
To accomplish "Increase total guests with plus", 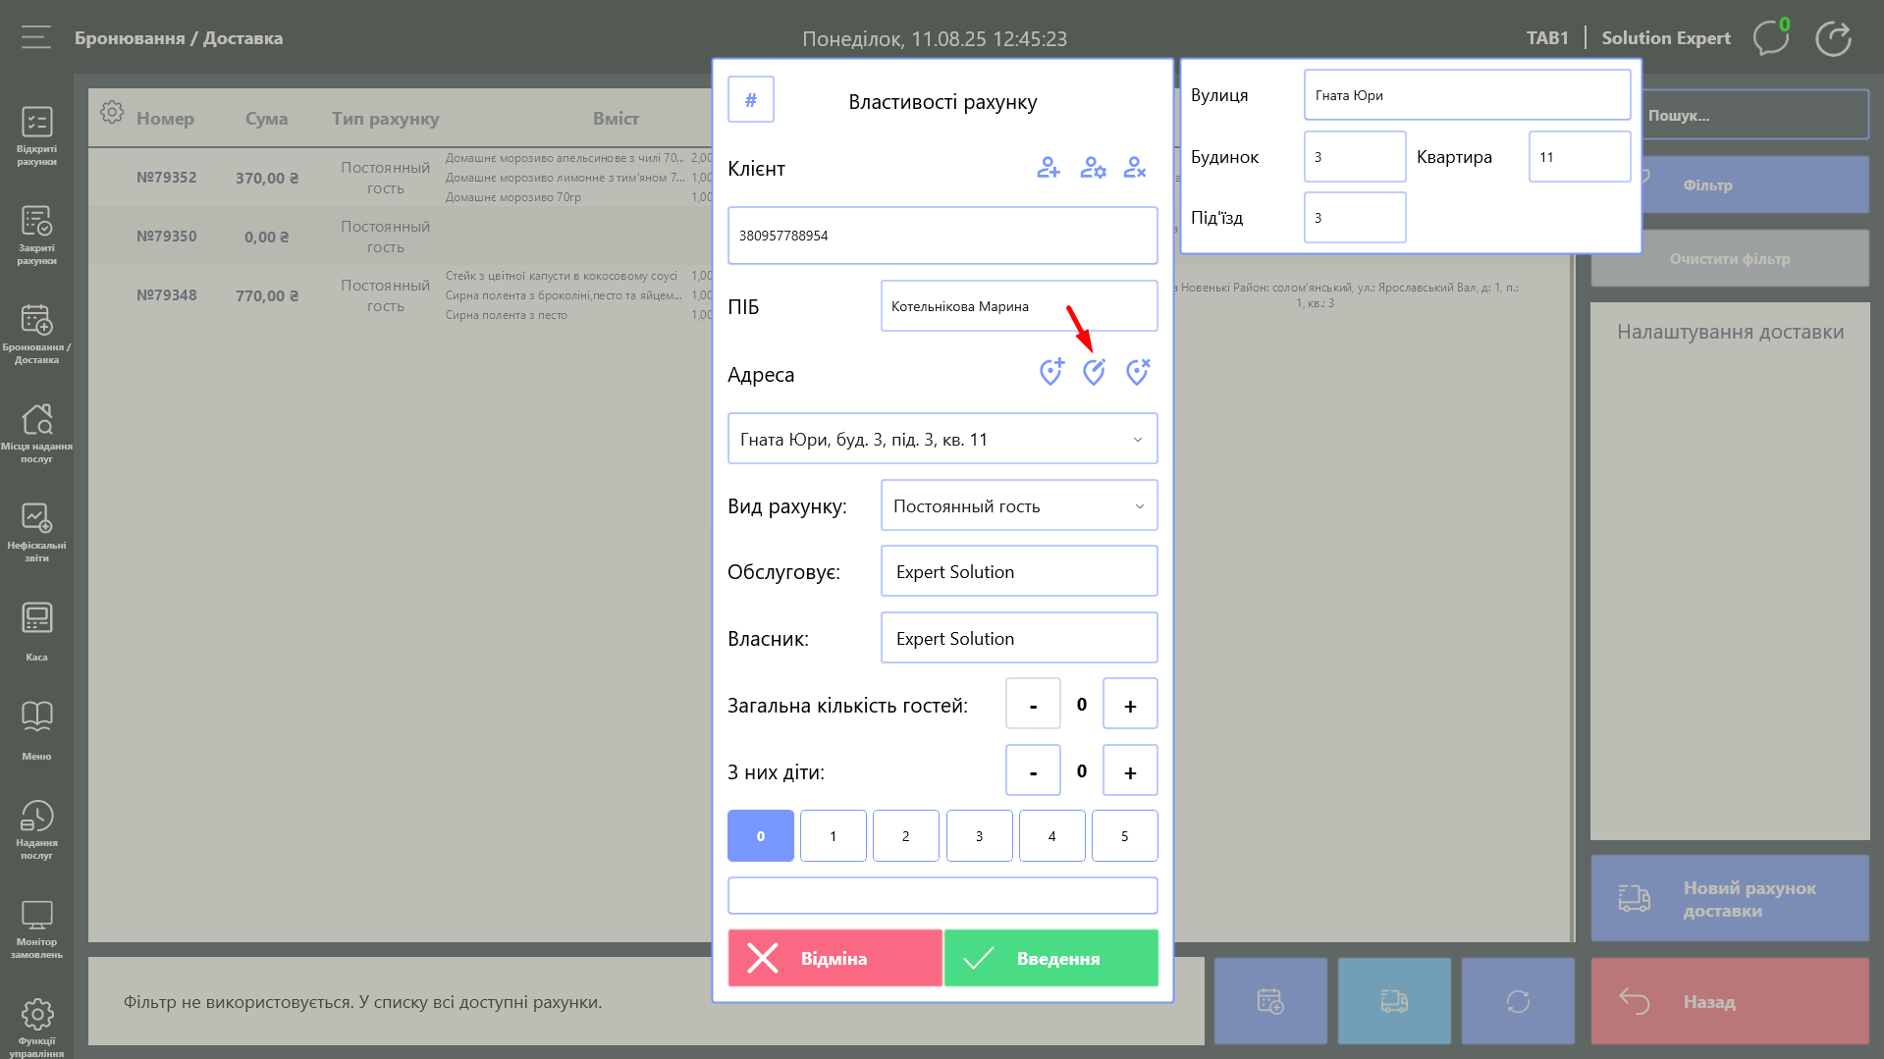I will click(x=1130, y=705).
